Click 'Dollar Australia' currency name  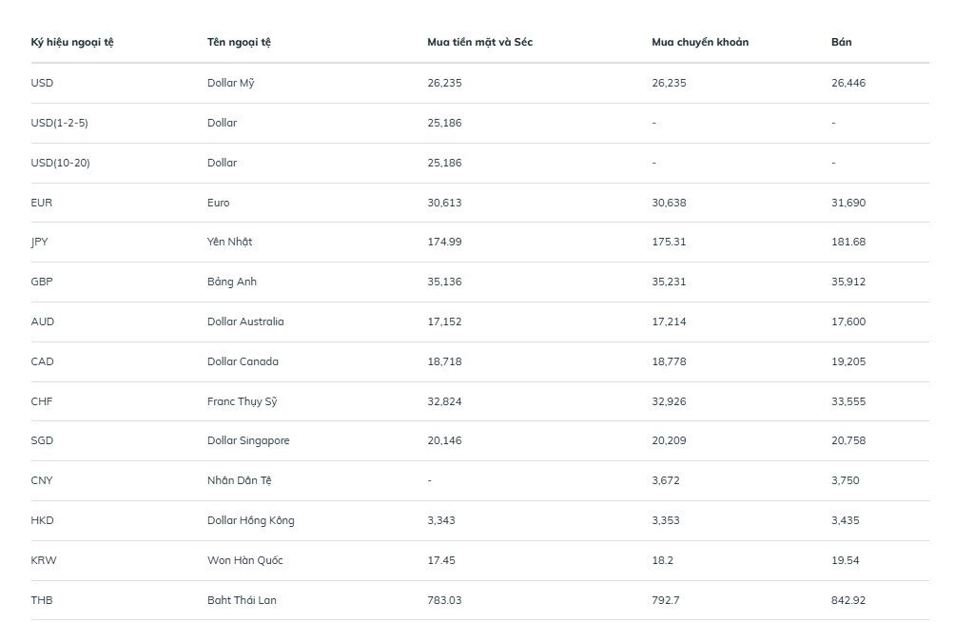pyautogui.click(x=245, y=321)
